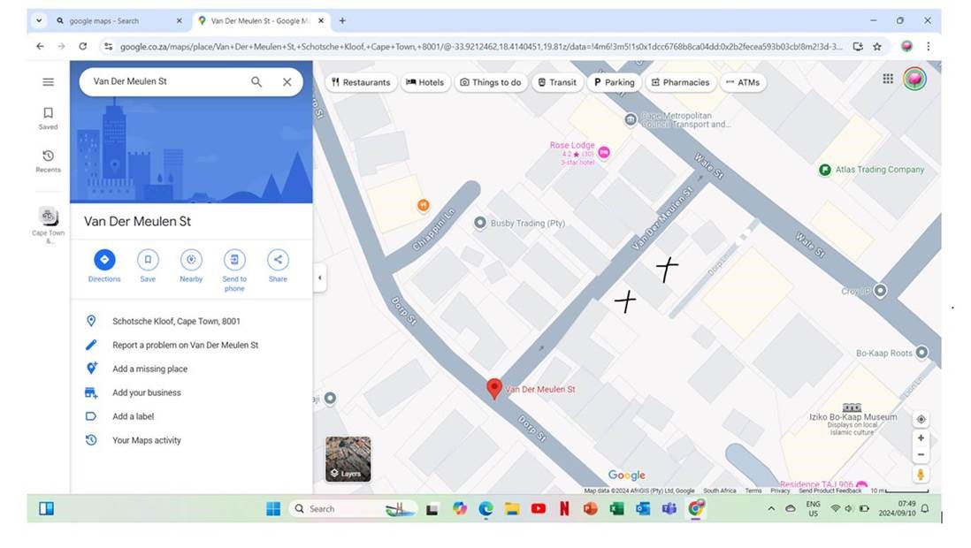This screenshot has width=971, height=548.
Task: Open the Google Maps hamburger menu
Action: pyautogui.click(x=48, y=81)
